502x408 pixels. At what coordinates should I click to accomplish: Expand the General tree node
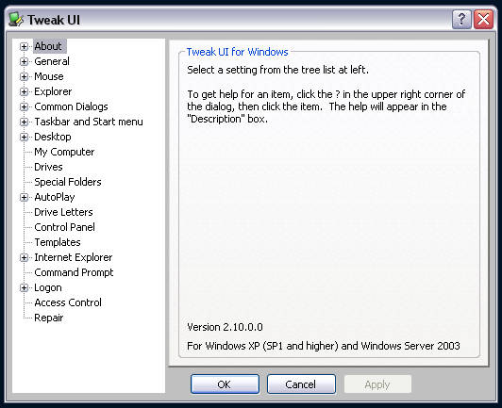tap(24, 61)
